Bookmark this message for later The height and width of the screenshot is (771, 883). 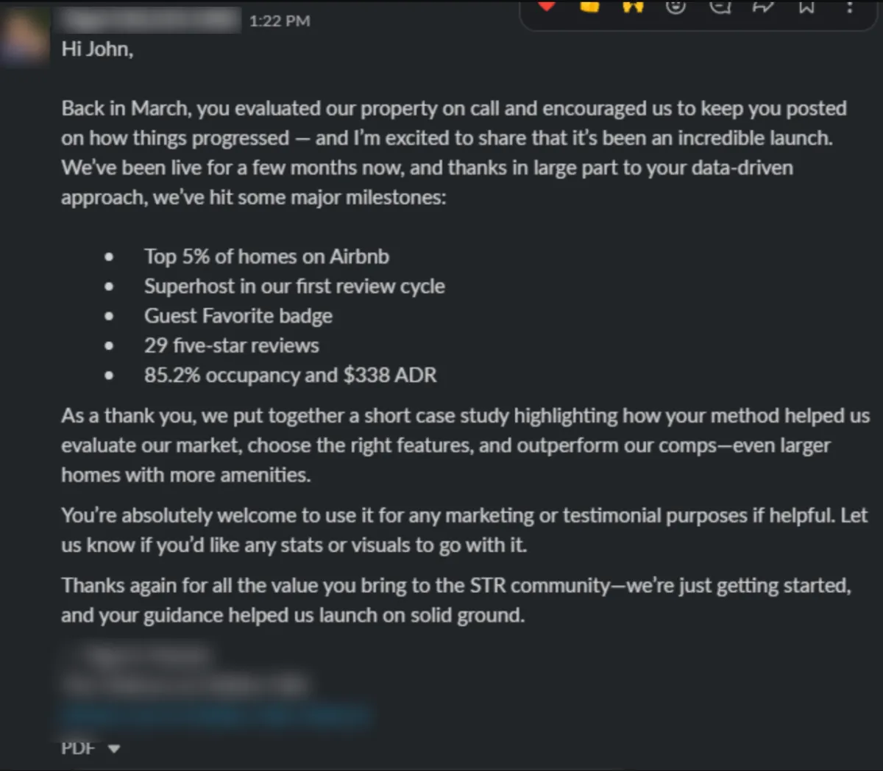pyautogui.click(x=806, y=6)
